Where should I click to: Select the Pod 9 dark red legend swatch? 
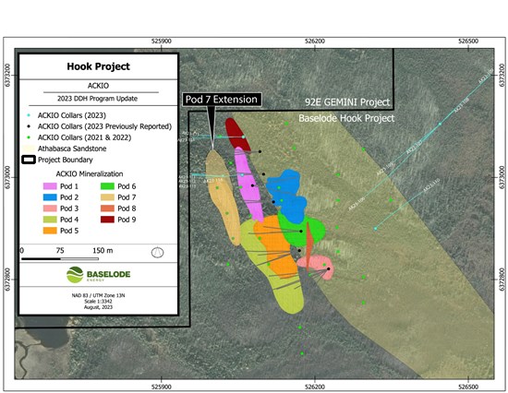[x=107, y=220]
